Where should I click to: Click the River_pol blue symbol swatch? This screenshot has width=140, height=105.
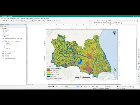click(5, 37)
